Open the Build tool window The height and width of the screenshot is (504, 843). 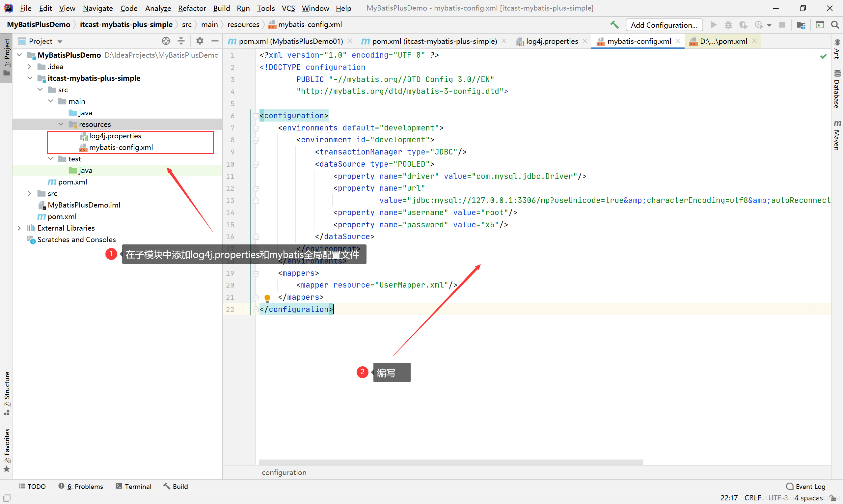[176, 486]
